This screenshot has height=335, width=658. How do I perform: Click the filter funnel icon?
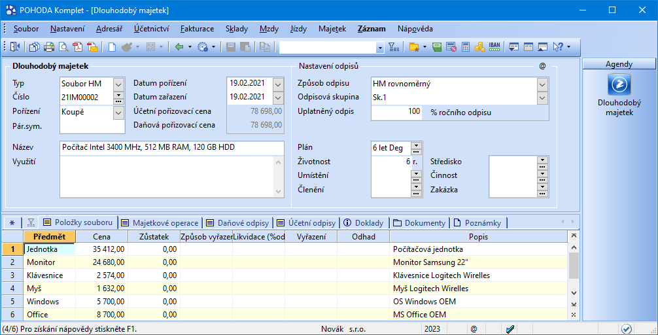coord(394,47)
